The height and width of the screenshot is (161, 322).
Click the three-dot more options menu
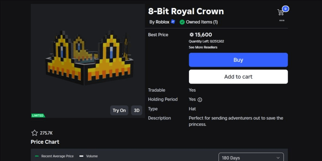tap(282, 21)
